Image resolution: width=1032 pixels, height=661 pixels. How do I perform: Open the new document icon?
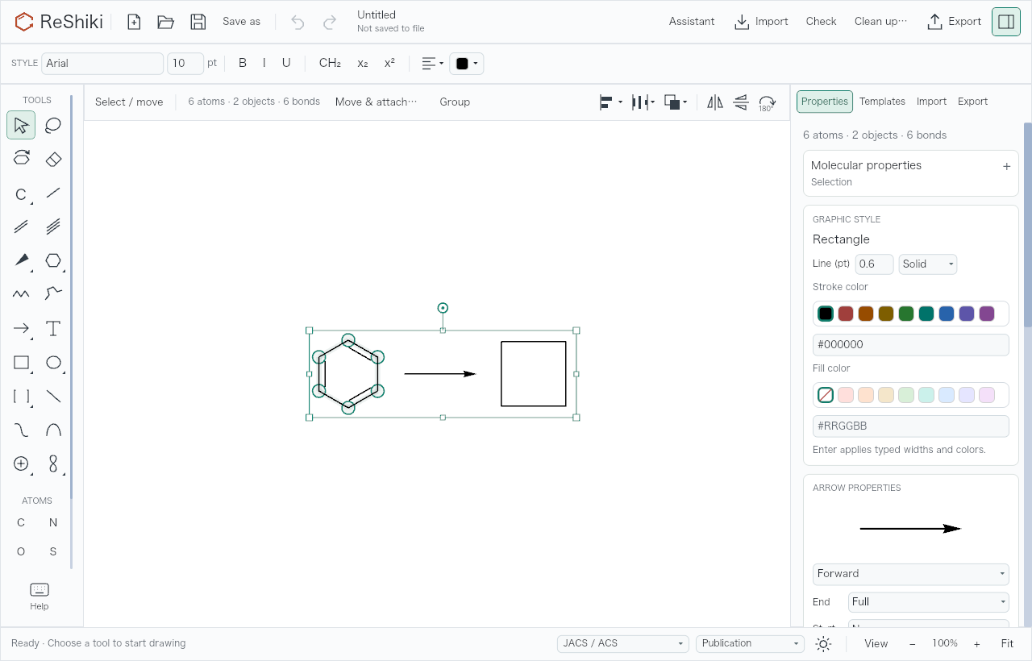(x=134, y=22)
